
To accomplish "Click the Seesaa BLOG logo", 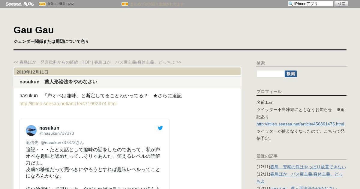I will point(20,4).
